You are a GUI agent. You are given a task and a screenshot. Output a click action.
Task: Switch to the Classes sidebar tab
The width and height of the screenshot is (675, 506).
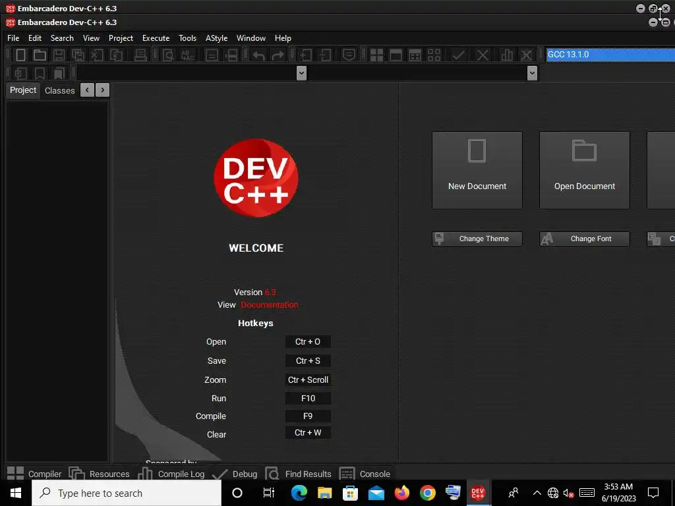tap(60, 90)
